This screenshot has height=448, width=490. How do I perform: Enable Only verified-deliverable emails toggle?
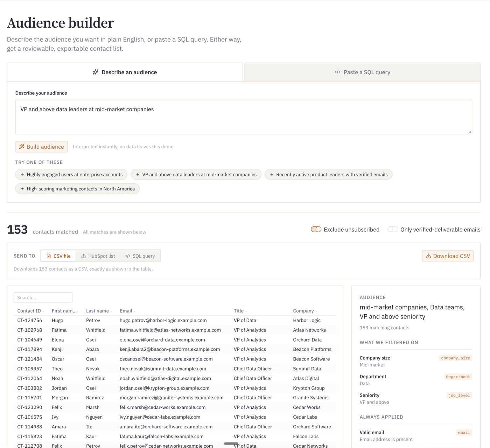click(x=393, y=229)
